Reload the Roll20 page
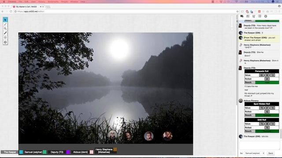This screenshot has height=158, width=282. [11, 11]
